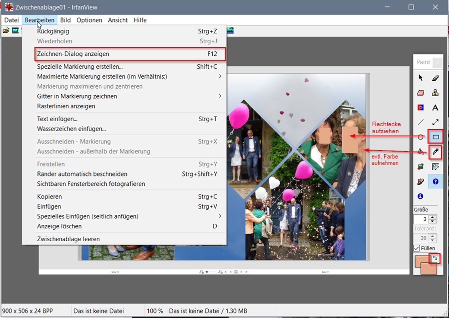Image resolution: width=449 pixels, height=318 pixels.
Task: Open the Optionen menu
Action: pos(89,20)
